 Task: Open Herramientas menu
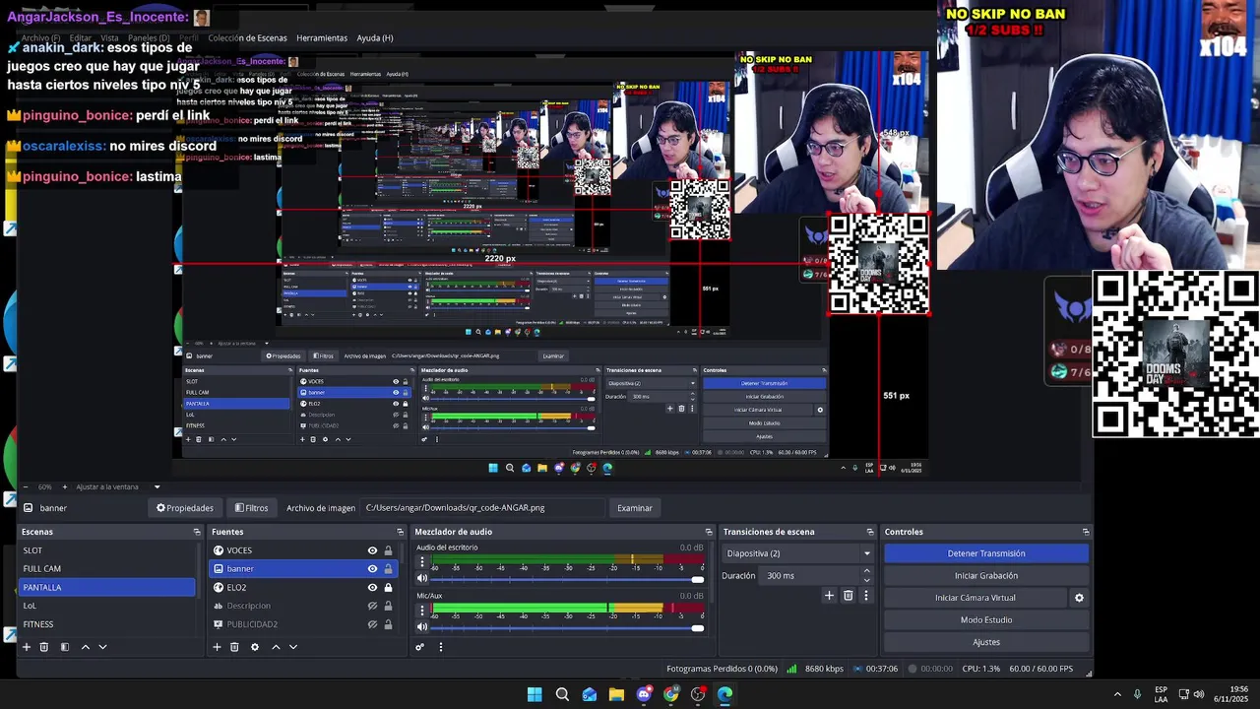click(322, 38)
